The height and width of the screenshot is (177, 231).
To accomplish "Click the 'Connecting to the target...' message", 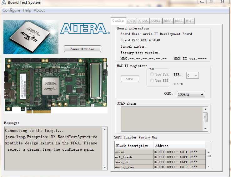I will pyautogui.click(x=34, y=131).
